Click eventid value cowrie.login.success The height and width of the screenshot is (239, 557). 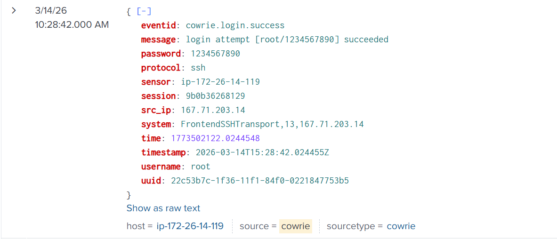pos(235,25)
